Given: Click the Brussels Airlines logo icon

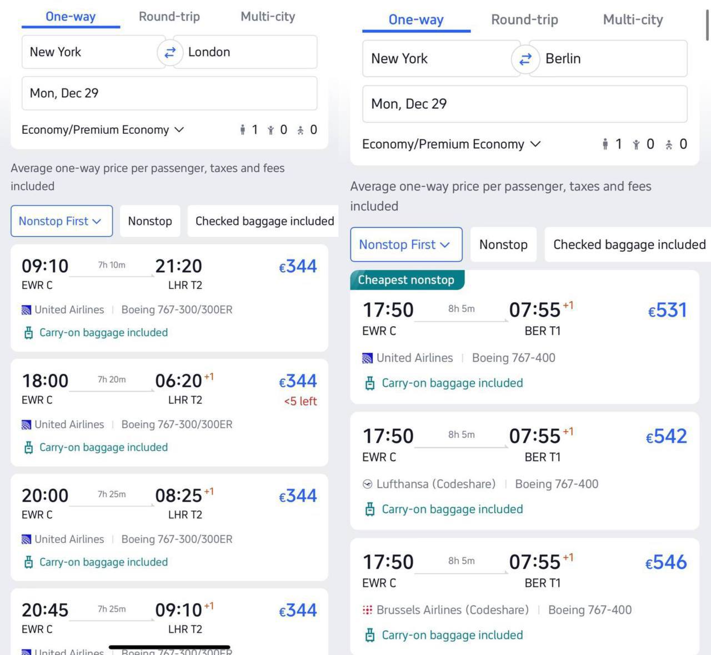Looking at the screenshot, I should pos(367,610).
